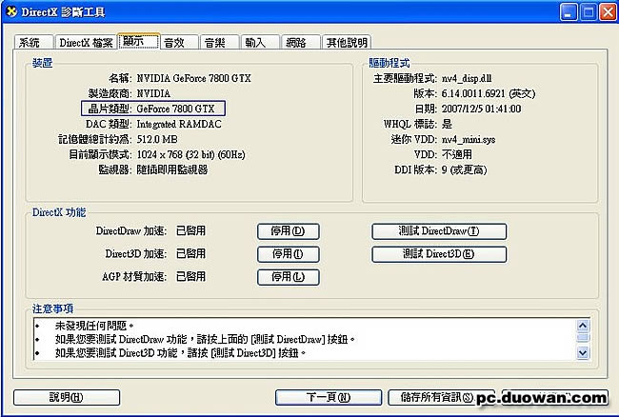Switch to the 其他說明 tab

347,42
